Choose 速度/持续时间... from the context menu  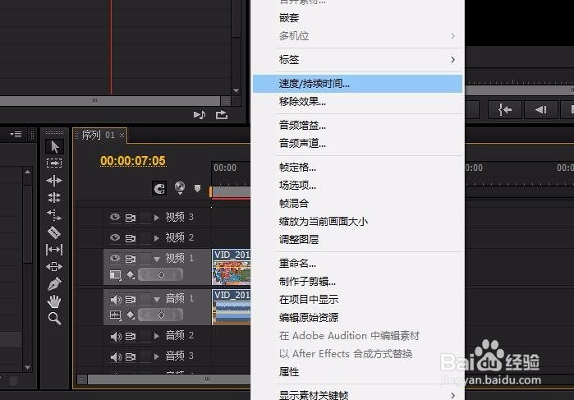pyautogui.click(x=357, y=84)
